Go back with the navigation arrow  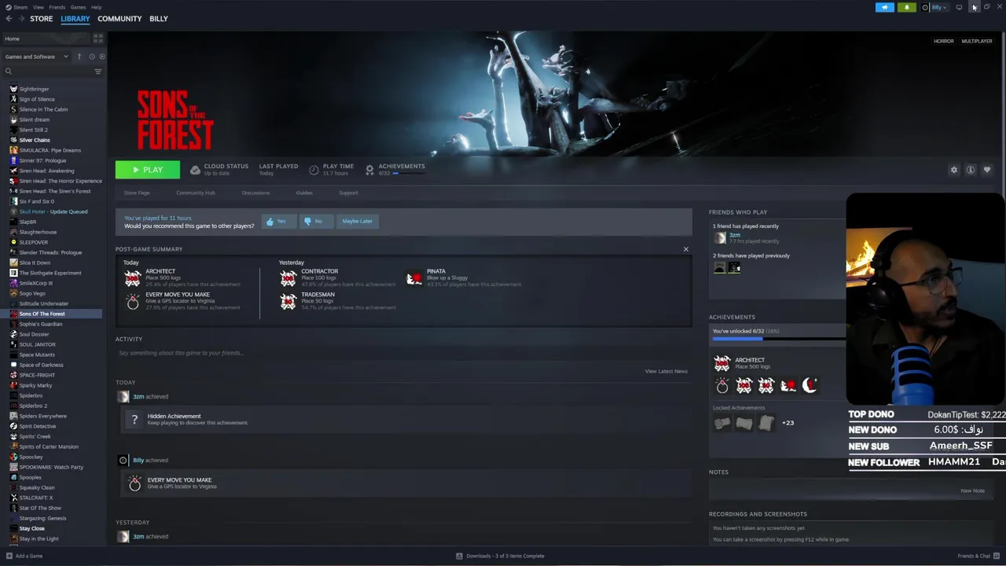click(x=9, y=19)
